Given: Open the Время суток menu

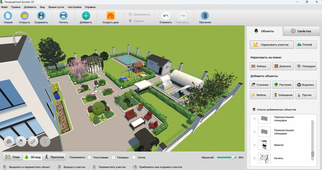Looking at the screenshot, I should click(56, 7).
